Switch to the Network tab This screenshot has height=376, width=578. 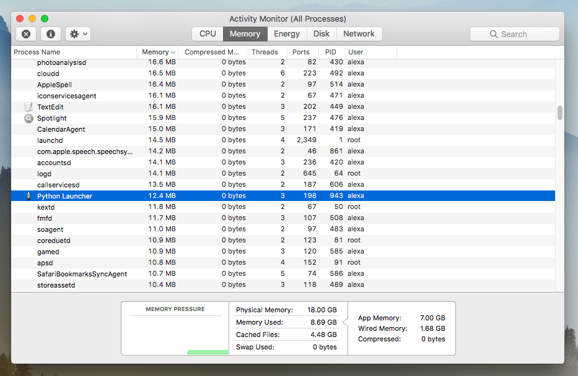click(359, 33)
